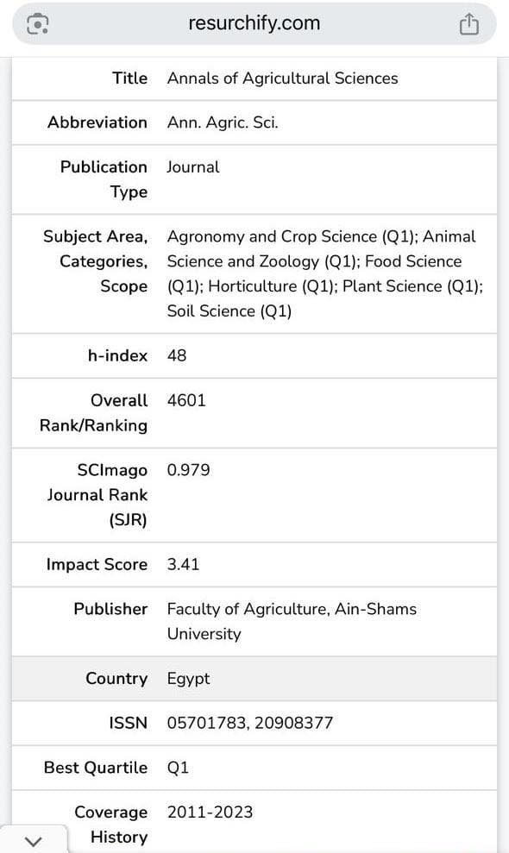
Task: Tap the reader view icon in address bar
Action: 38,24
